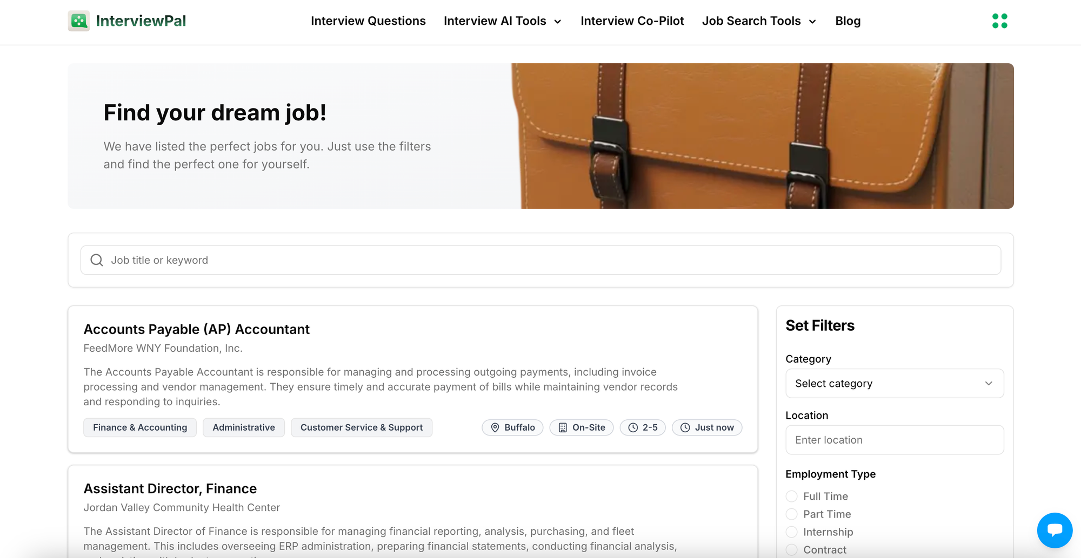Open the apps grid icon top right
Viewport: 1081px width, 558px height.
click(x=1000, y=21)
